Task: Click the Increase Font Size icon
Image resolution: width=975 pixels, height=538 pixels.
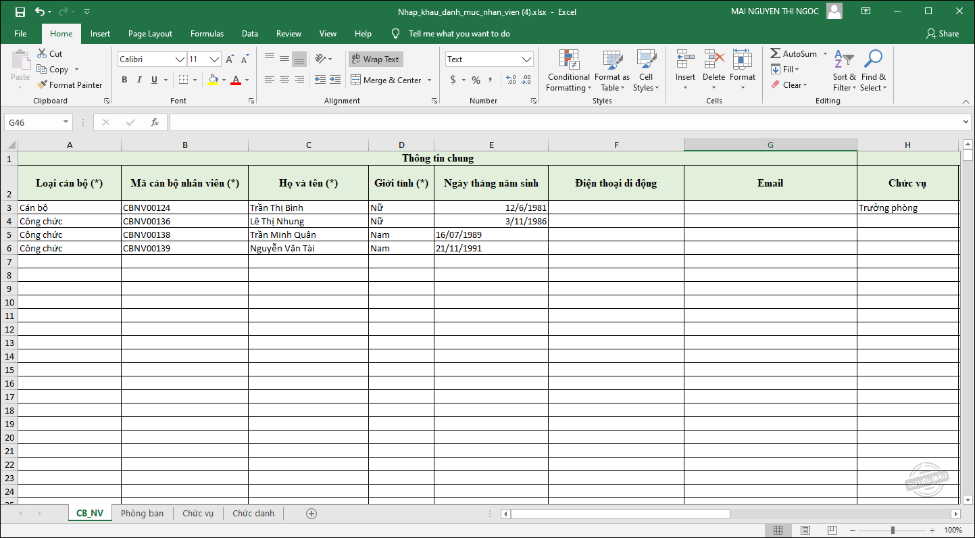Action: tap(230, 59)
